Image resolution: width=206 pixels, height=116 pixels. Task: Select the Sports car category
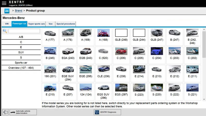tap(21, 63)
